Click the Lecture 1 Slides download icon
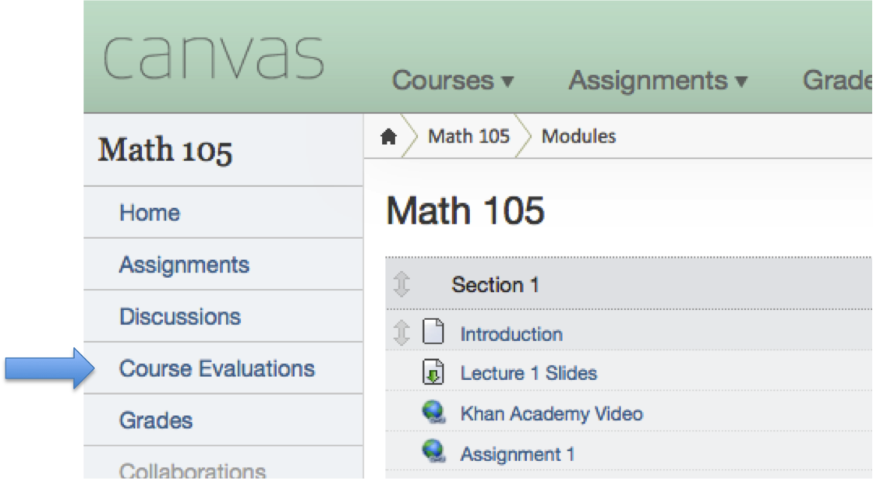Viewport: 873px width, 479px height. click(x=433, y=372)
